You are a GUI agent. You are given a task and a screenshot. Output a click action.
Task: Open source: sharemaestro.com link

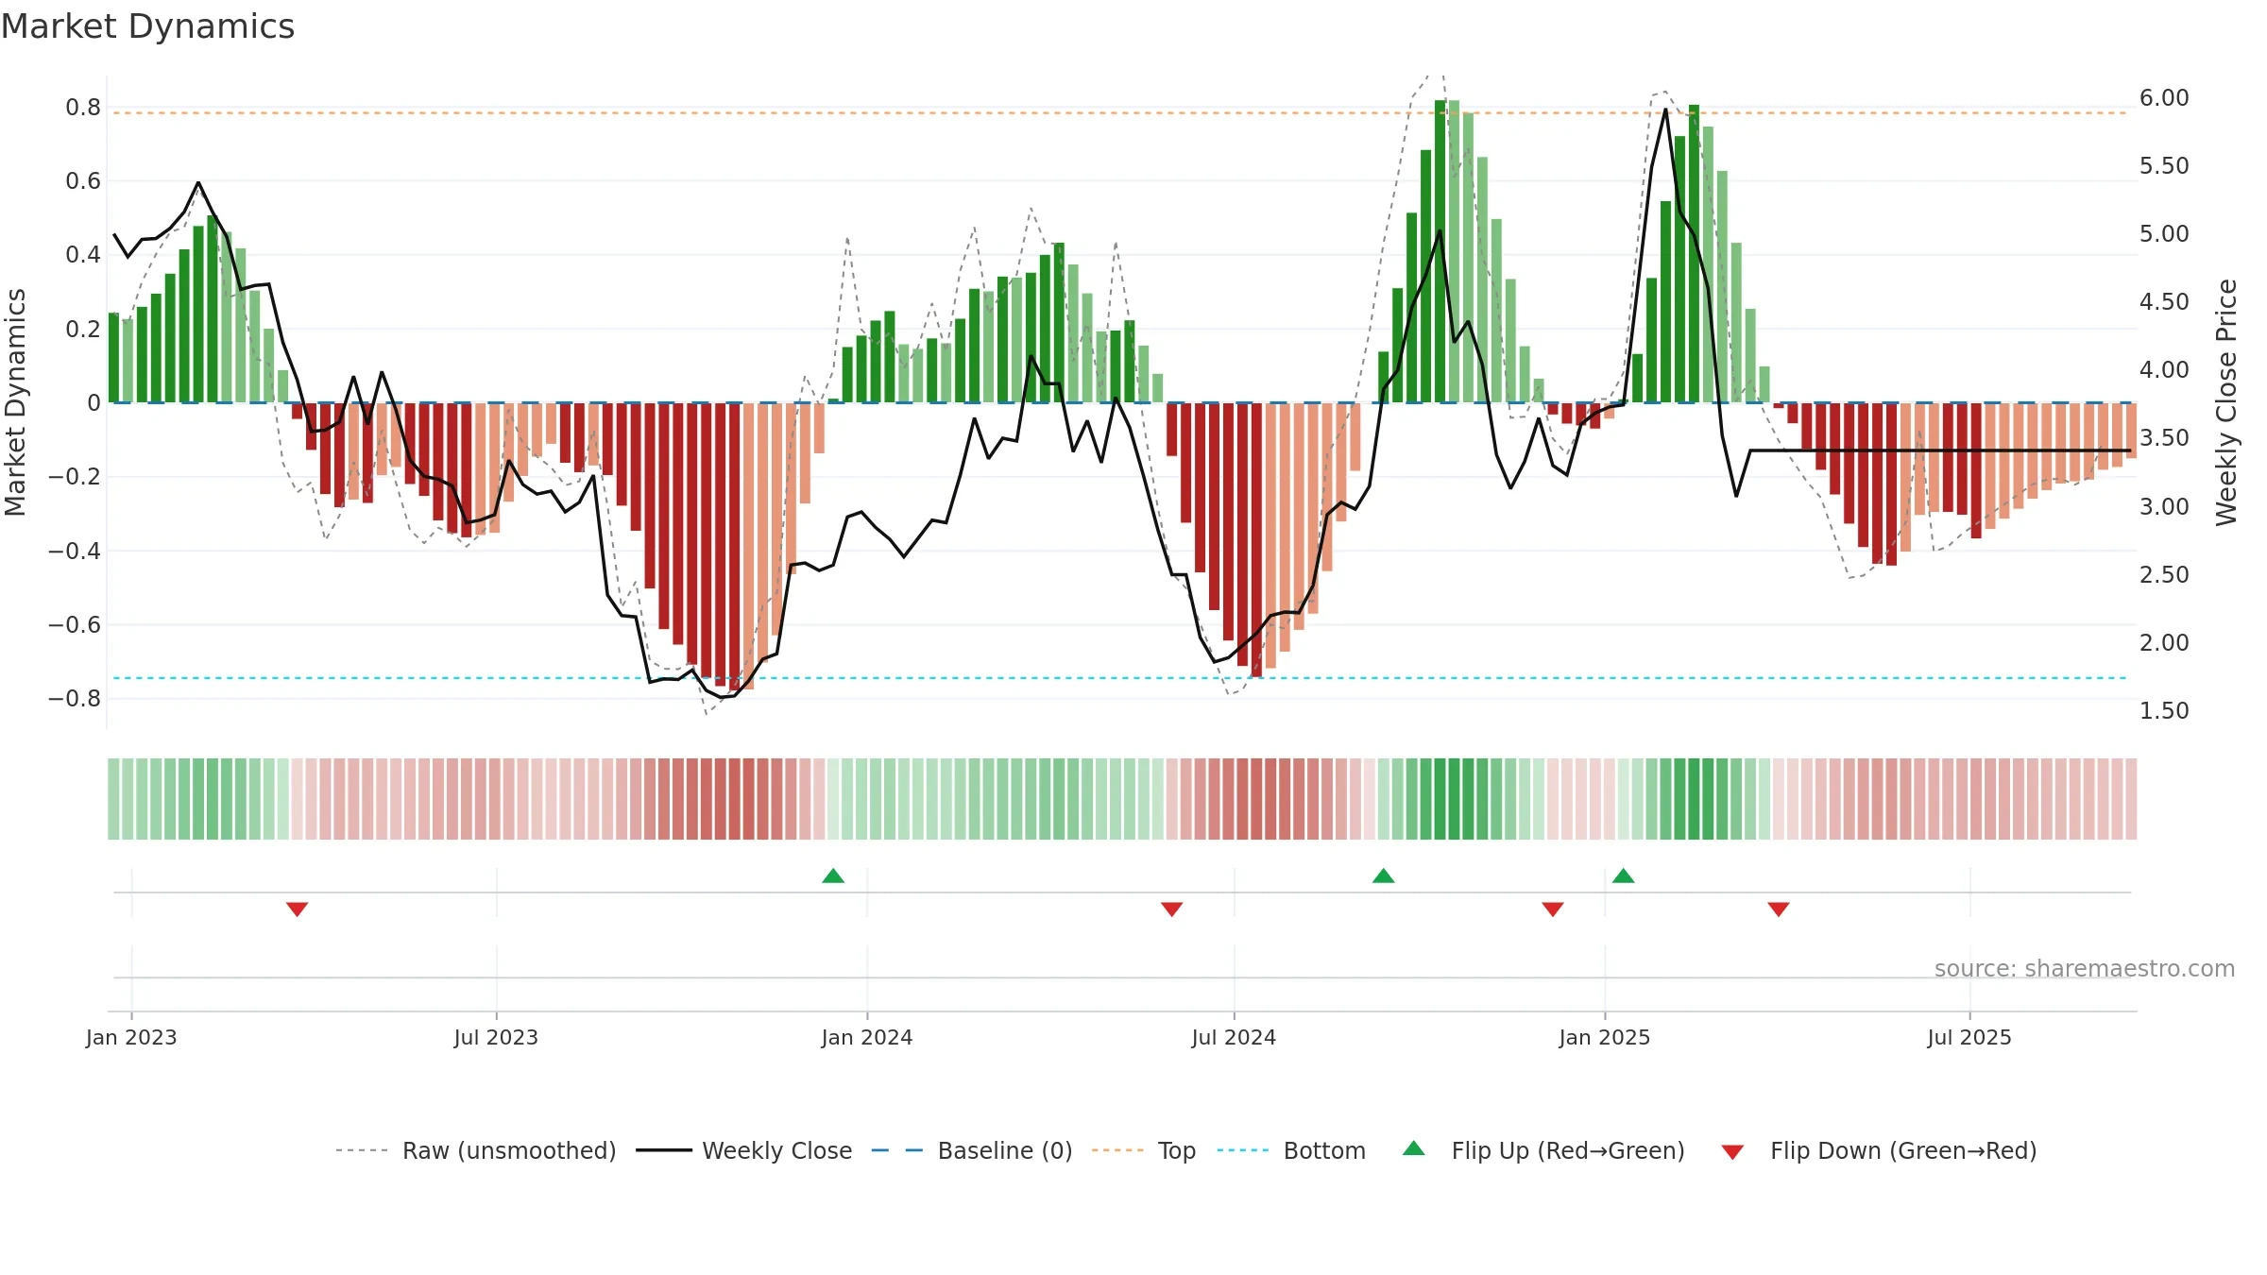(2085, 969)
